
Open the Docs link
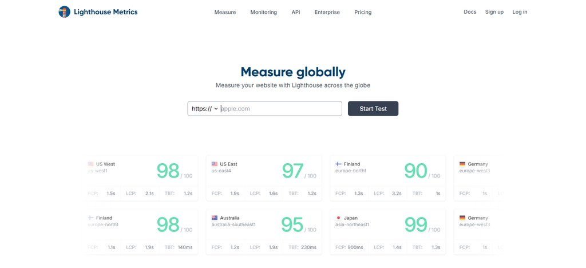[x=470, y=12]
